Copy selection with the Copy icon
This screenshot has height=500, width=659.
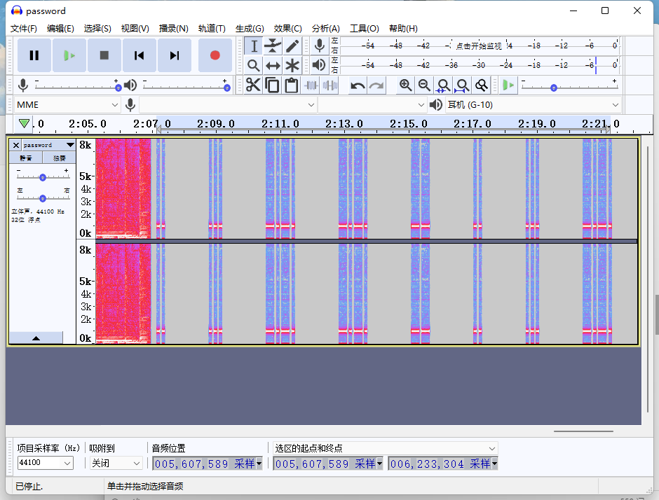[x=272, y=85]
